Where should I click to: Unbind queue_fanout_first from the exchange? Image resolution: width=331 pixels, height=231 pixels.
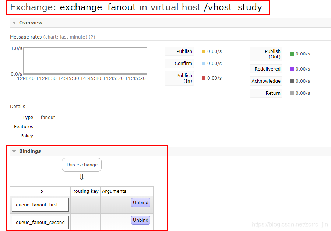point(141,203)
